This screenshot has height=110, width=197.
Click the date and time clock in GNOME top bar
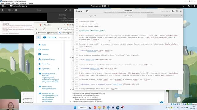tap(98, 6)
